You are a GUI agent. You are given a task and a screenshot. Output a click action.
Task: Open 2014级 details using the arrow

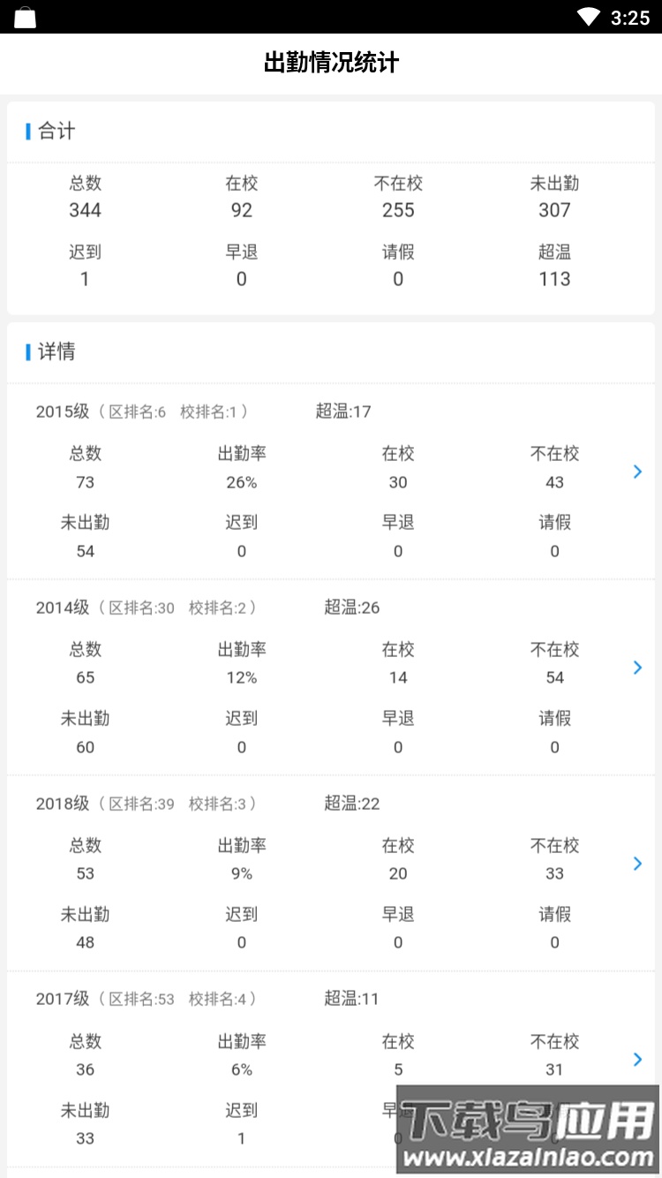637,668
